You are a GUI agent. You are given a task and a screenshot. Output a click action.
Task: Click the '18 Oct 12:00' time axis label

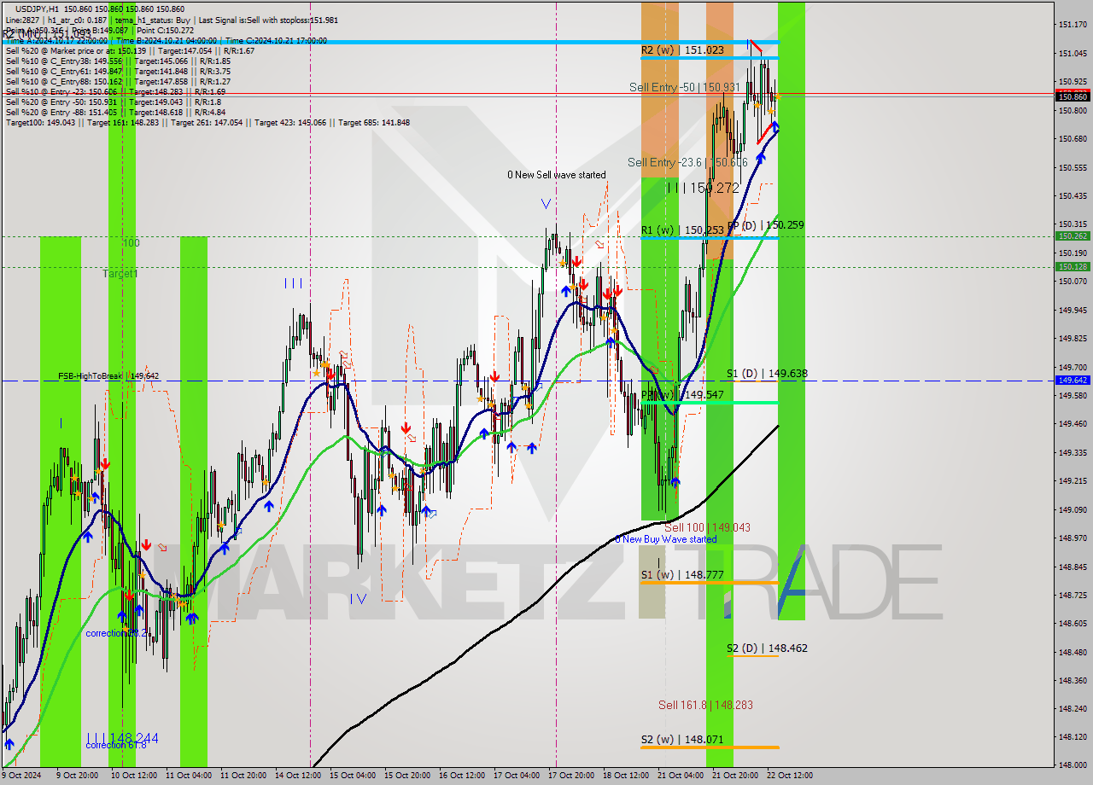click(x=626, y=776)
